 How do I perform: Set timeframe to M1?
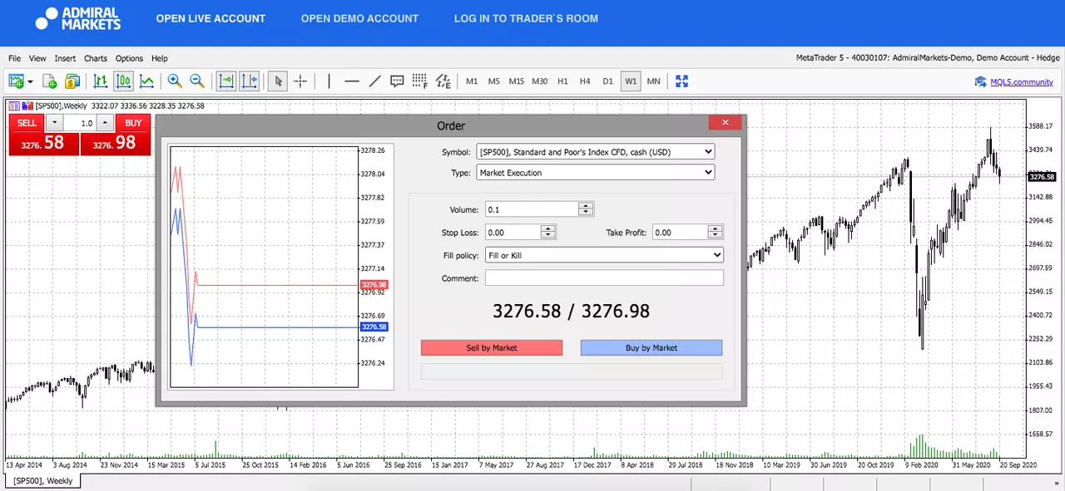click(x=472, y=81)
